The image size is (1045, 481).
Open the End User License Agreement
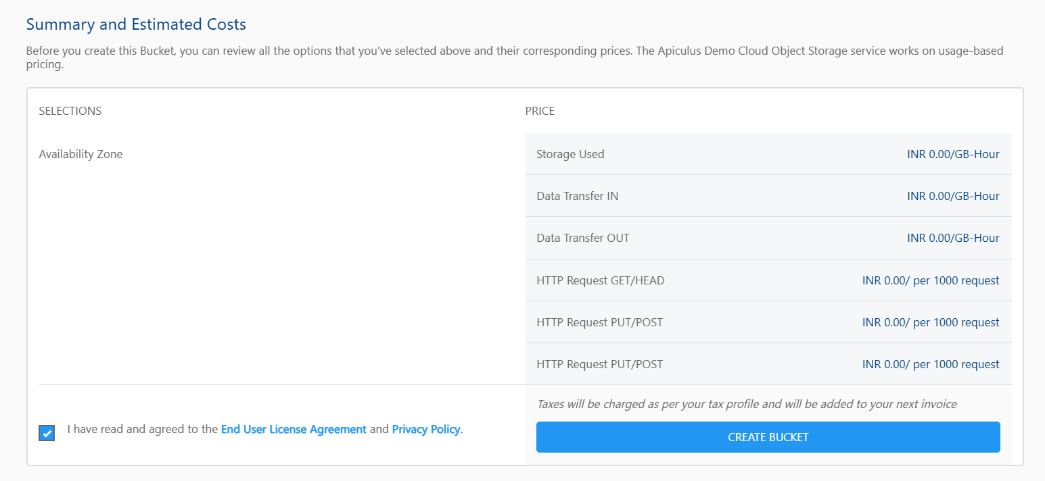point(294,429)
